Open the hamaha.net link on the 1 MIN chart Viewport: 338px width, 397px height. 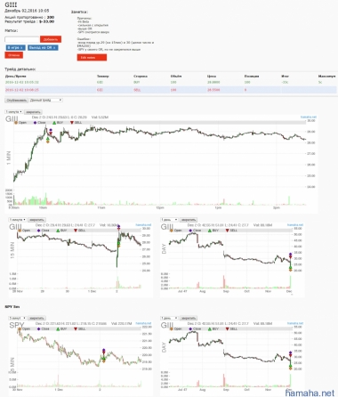[x=309, y=117]
